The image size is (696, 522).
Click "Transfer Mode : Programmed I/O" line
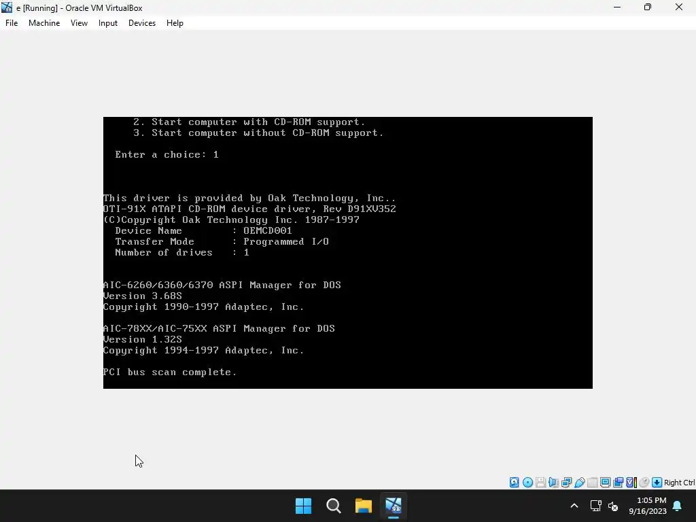(222, 241)
